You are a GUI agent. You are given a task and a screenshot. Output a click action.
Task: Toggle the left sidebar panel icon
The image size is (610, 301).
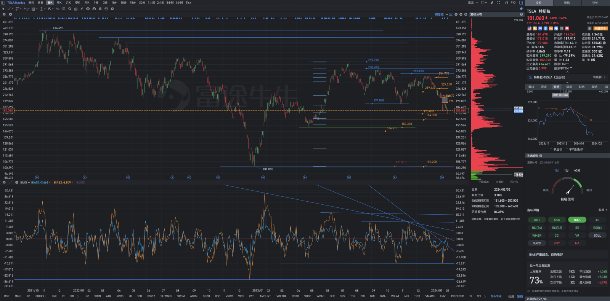(3, 3)
